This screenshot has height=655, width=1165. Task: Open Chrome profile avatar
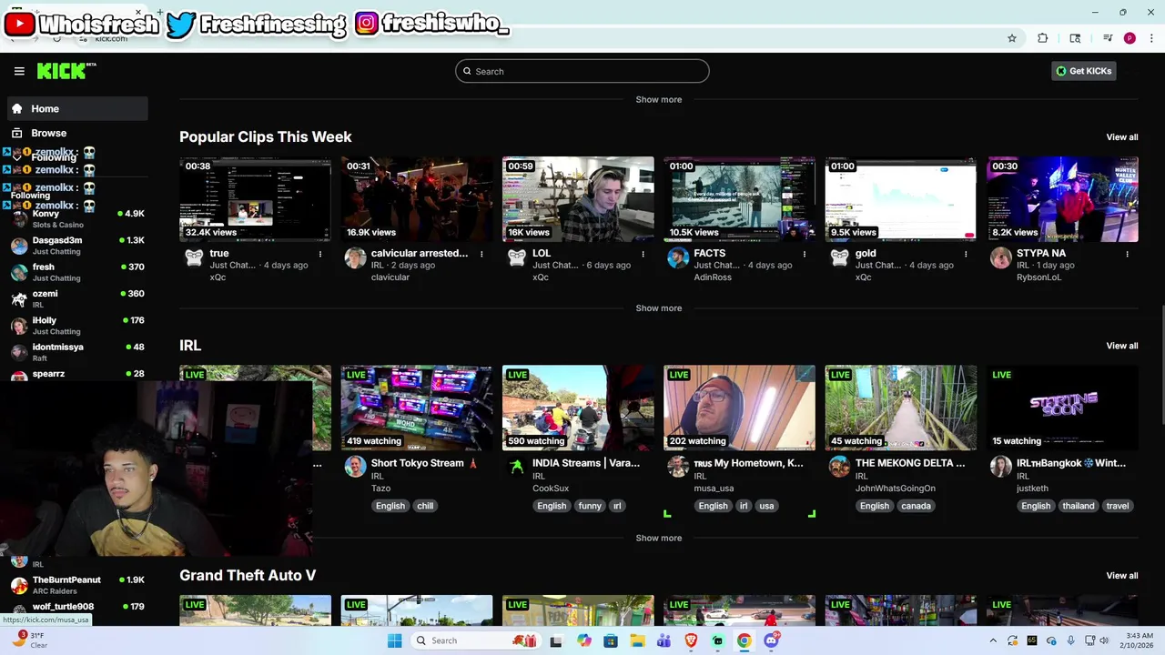[x=1130, y=38]
